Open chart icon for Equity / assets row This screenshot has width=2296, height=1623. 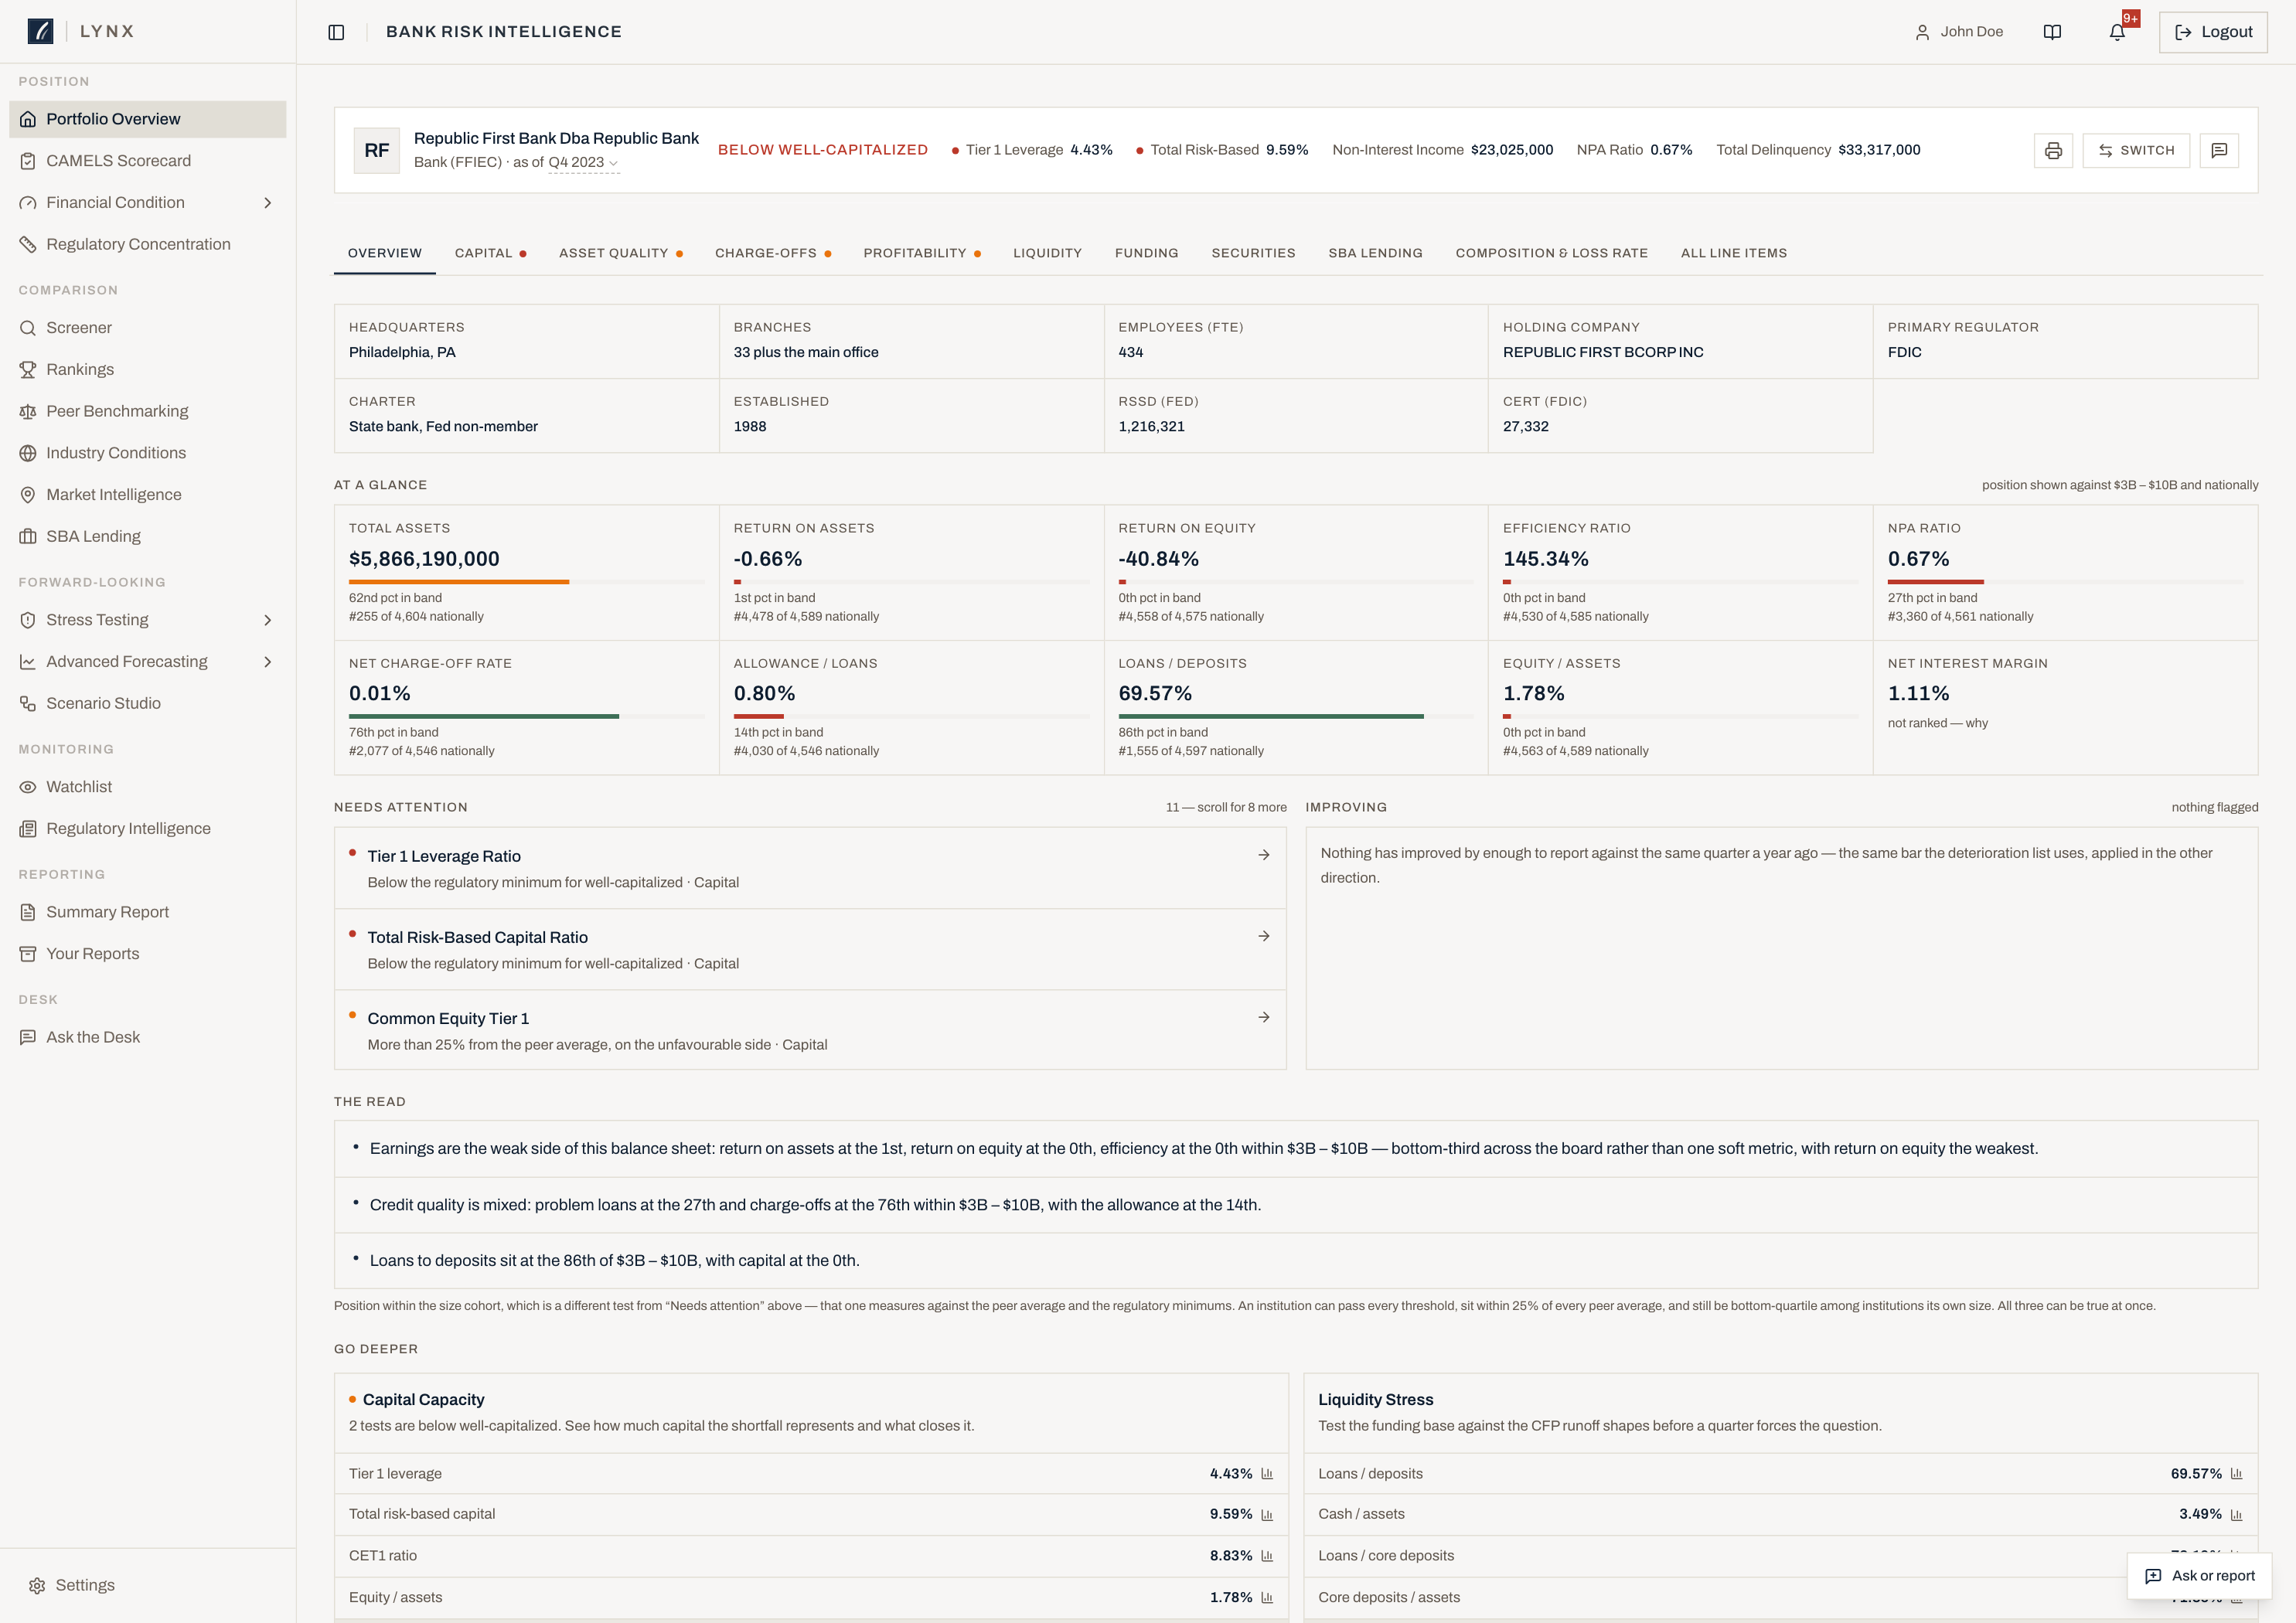pos(1267,1597)
